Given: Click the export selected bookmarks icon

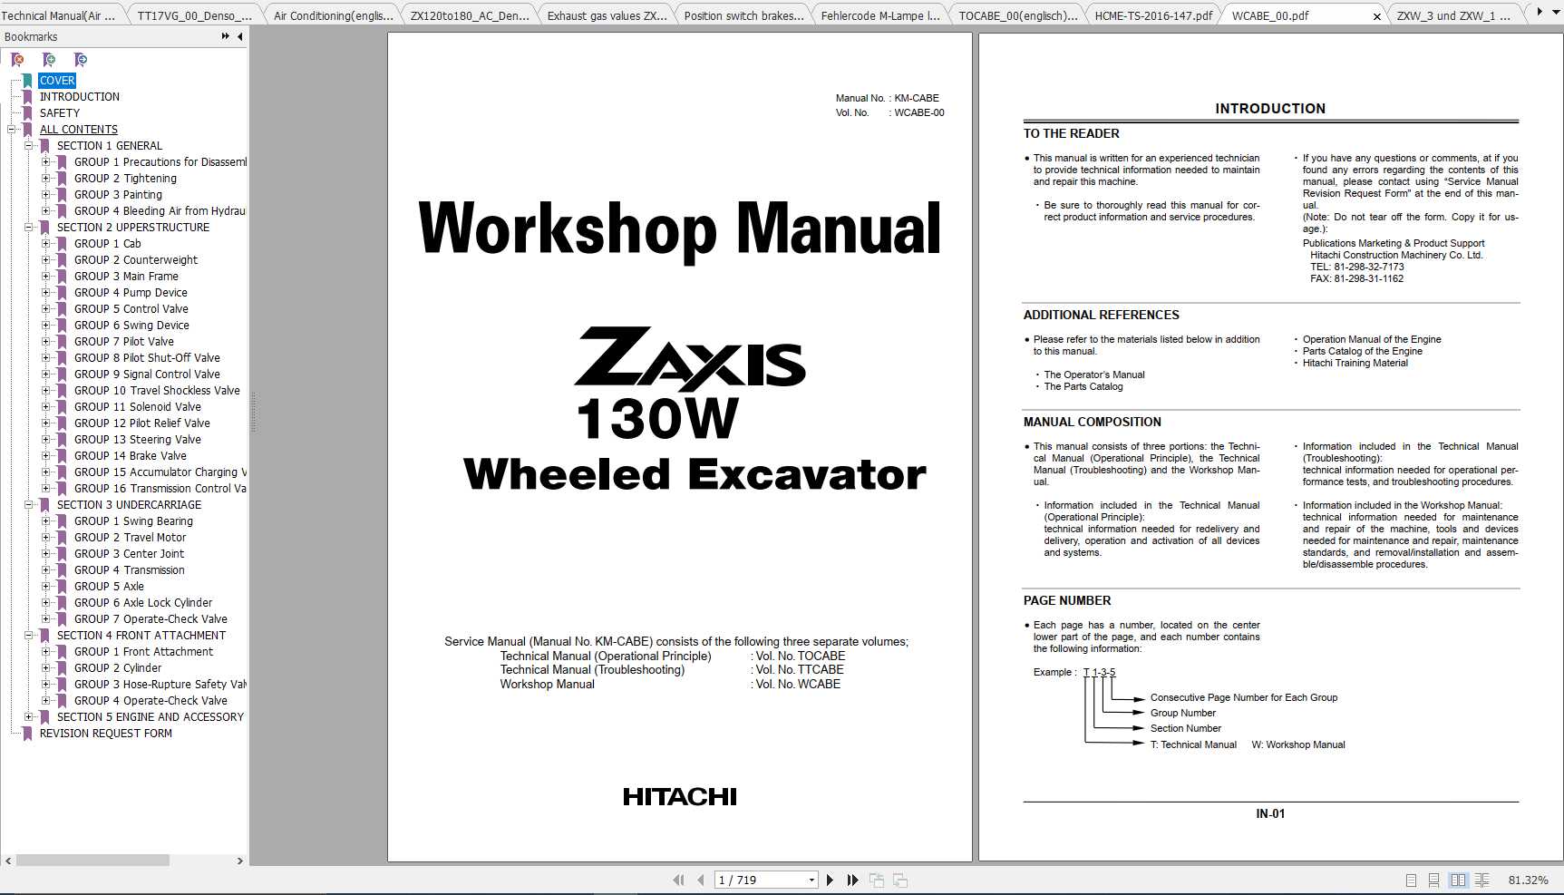Looking at the screenshot, I should 80,59.
